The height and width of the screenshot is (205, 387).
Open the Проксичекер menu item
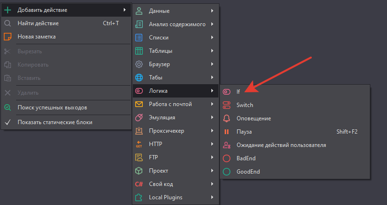tap(166, 130)
